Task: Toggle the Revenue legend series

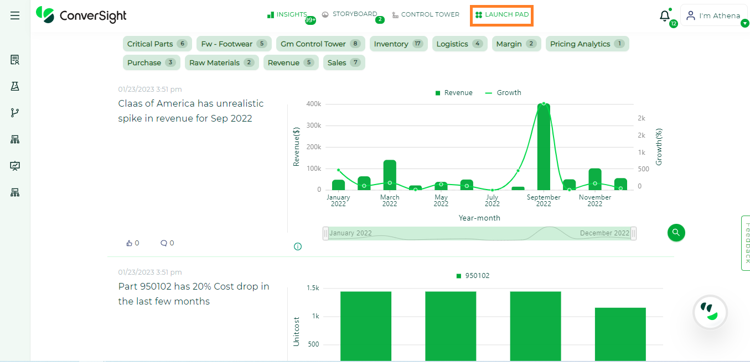Action: 454,93
